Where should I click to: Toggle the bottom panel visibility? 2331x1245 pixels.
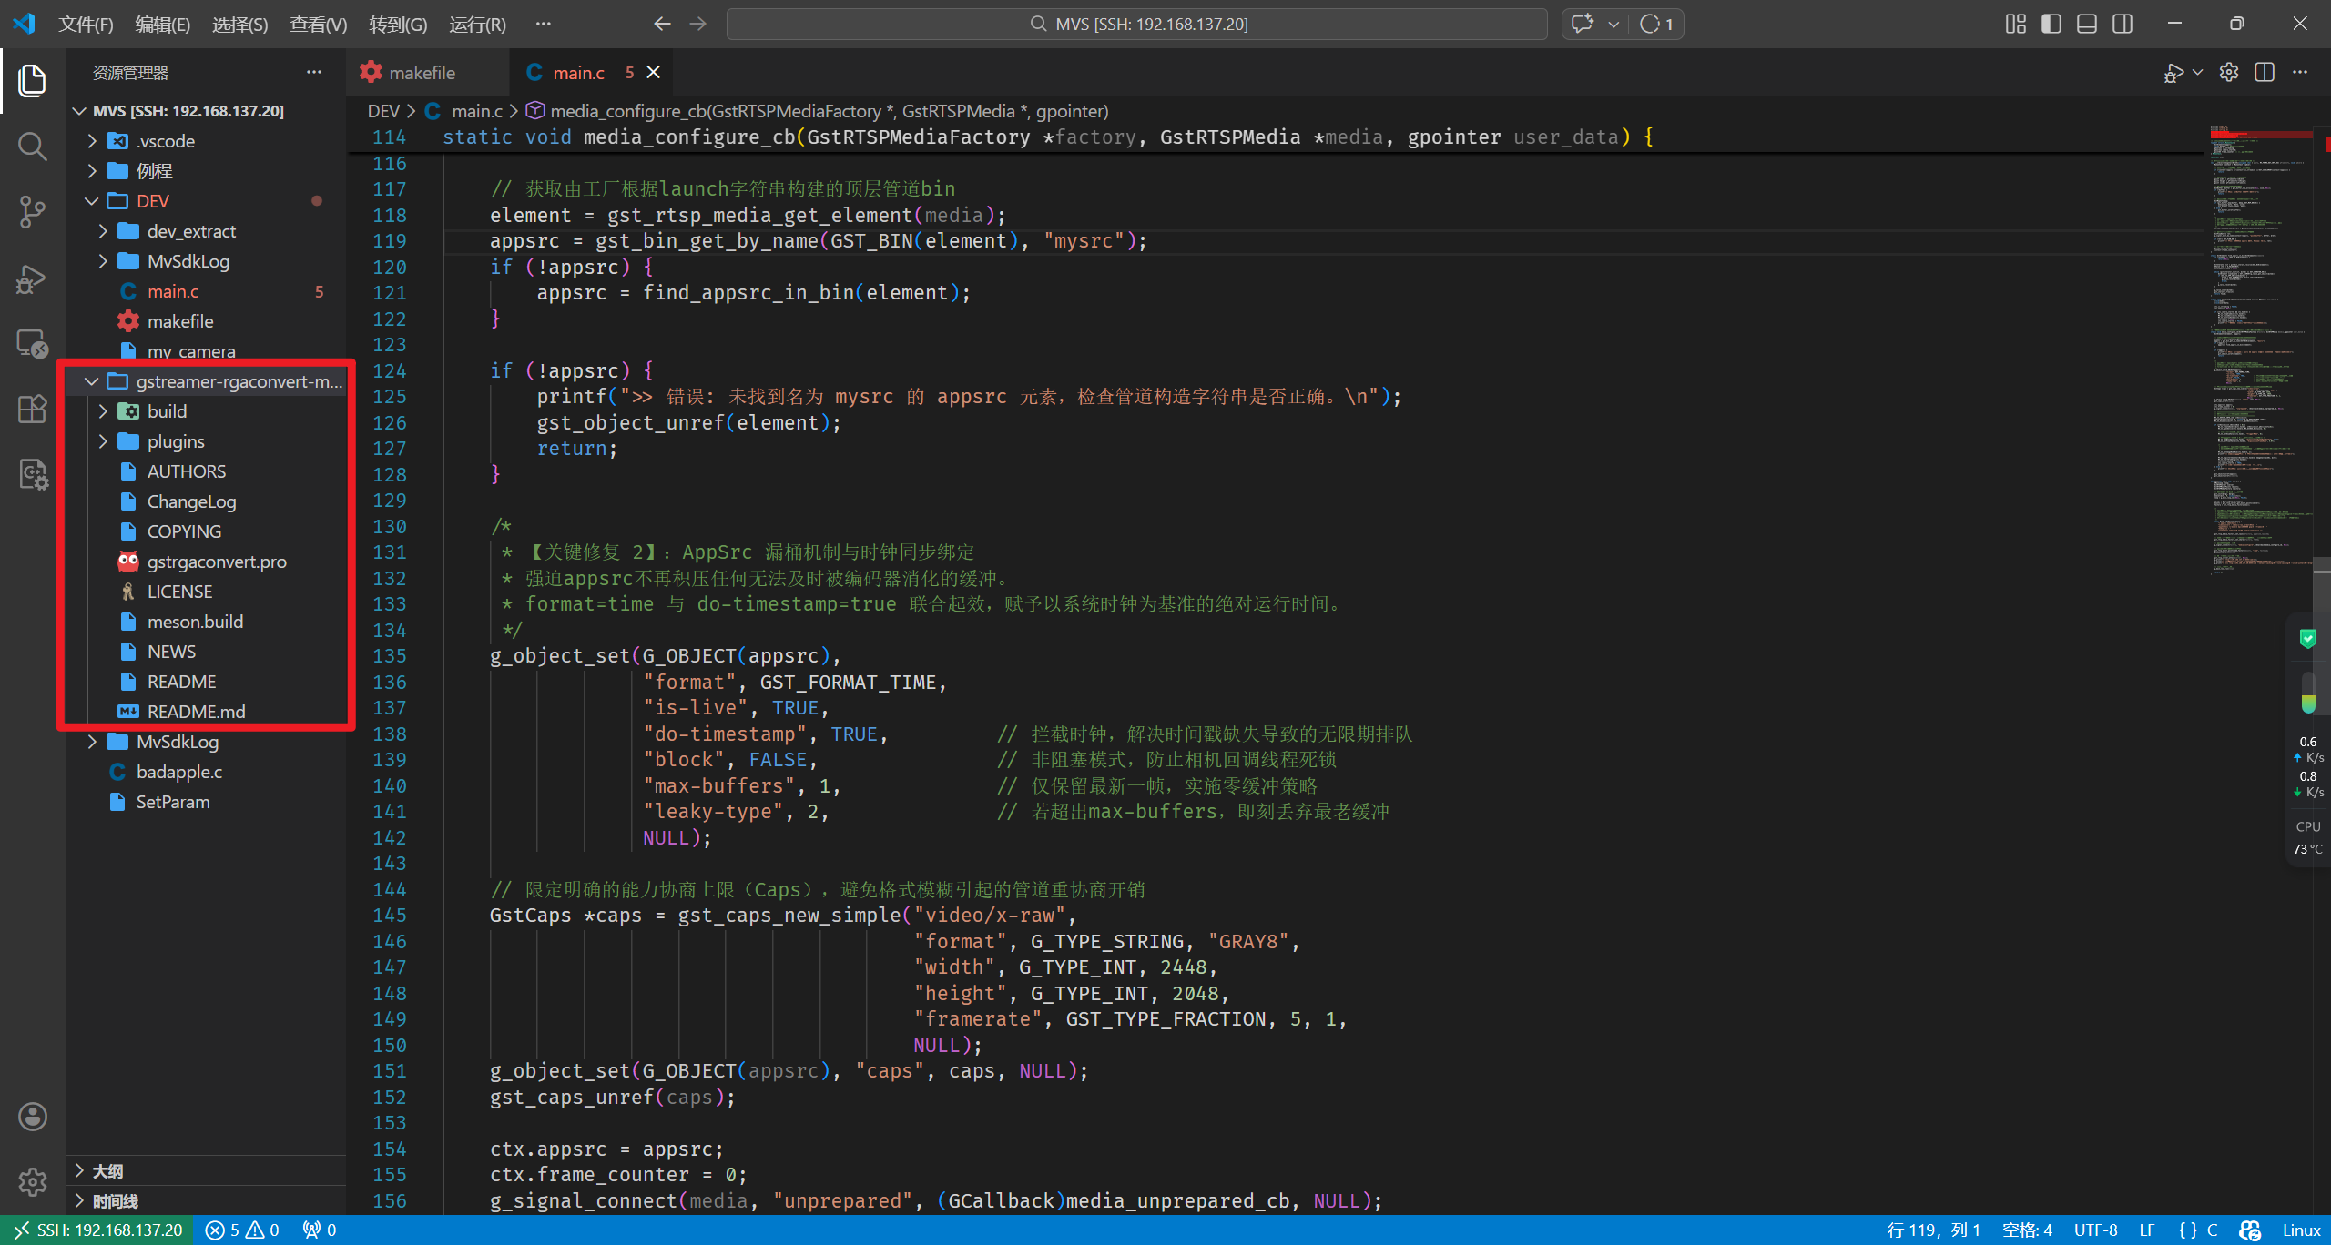(x=2087, y=24)
